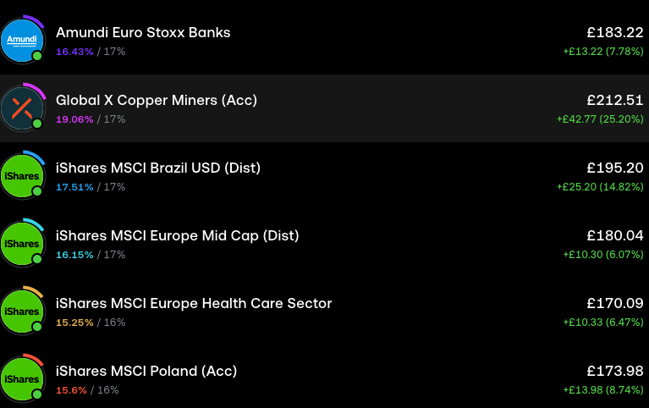Click the £183.22 value for Amundi
The width and height of the screenshot is (649, 408).
click(615, 32)
